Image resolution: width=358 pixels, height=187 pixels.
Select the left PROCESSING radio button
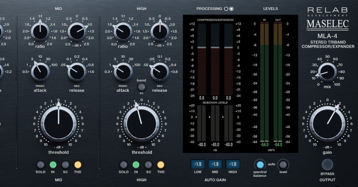coord(227,8)
